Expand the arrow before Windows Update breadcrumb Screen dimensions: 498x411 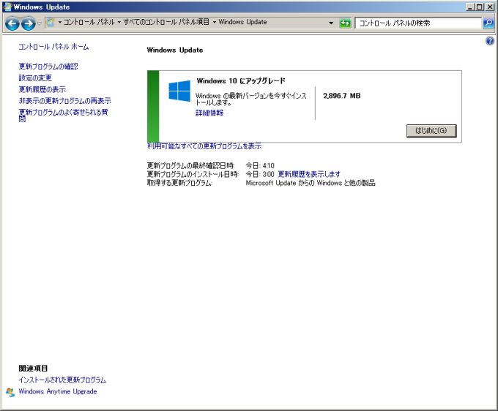(x=215, y=22)
